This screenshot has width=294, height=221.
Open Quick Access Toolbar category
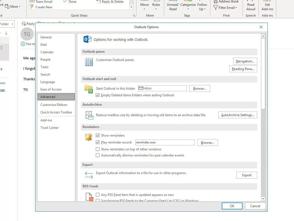(56, 112)
